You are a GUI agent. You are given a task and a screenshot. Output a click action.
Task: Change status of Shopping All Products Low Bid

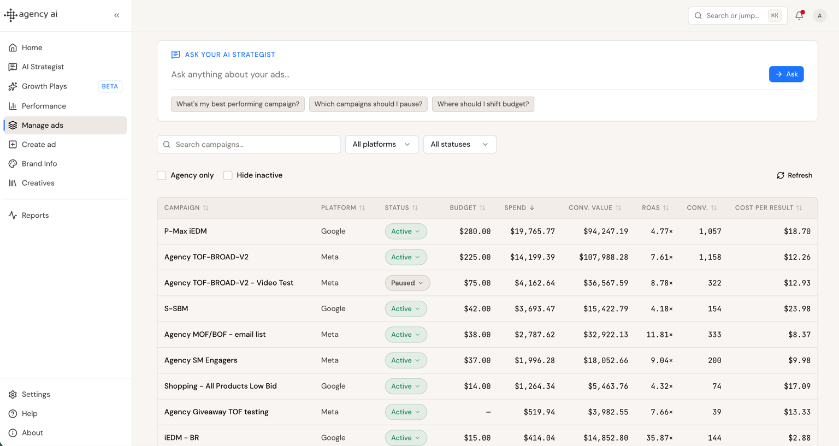[406, 386]
